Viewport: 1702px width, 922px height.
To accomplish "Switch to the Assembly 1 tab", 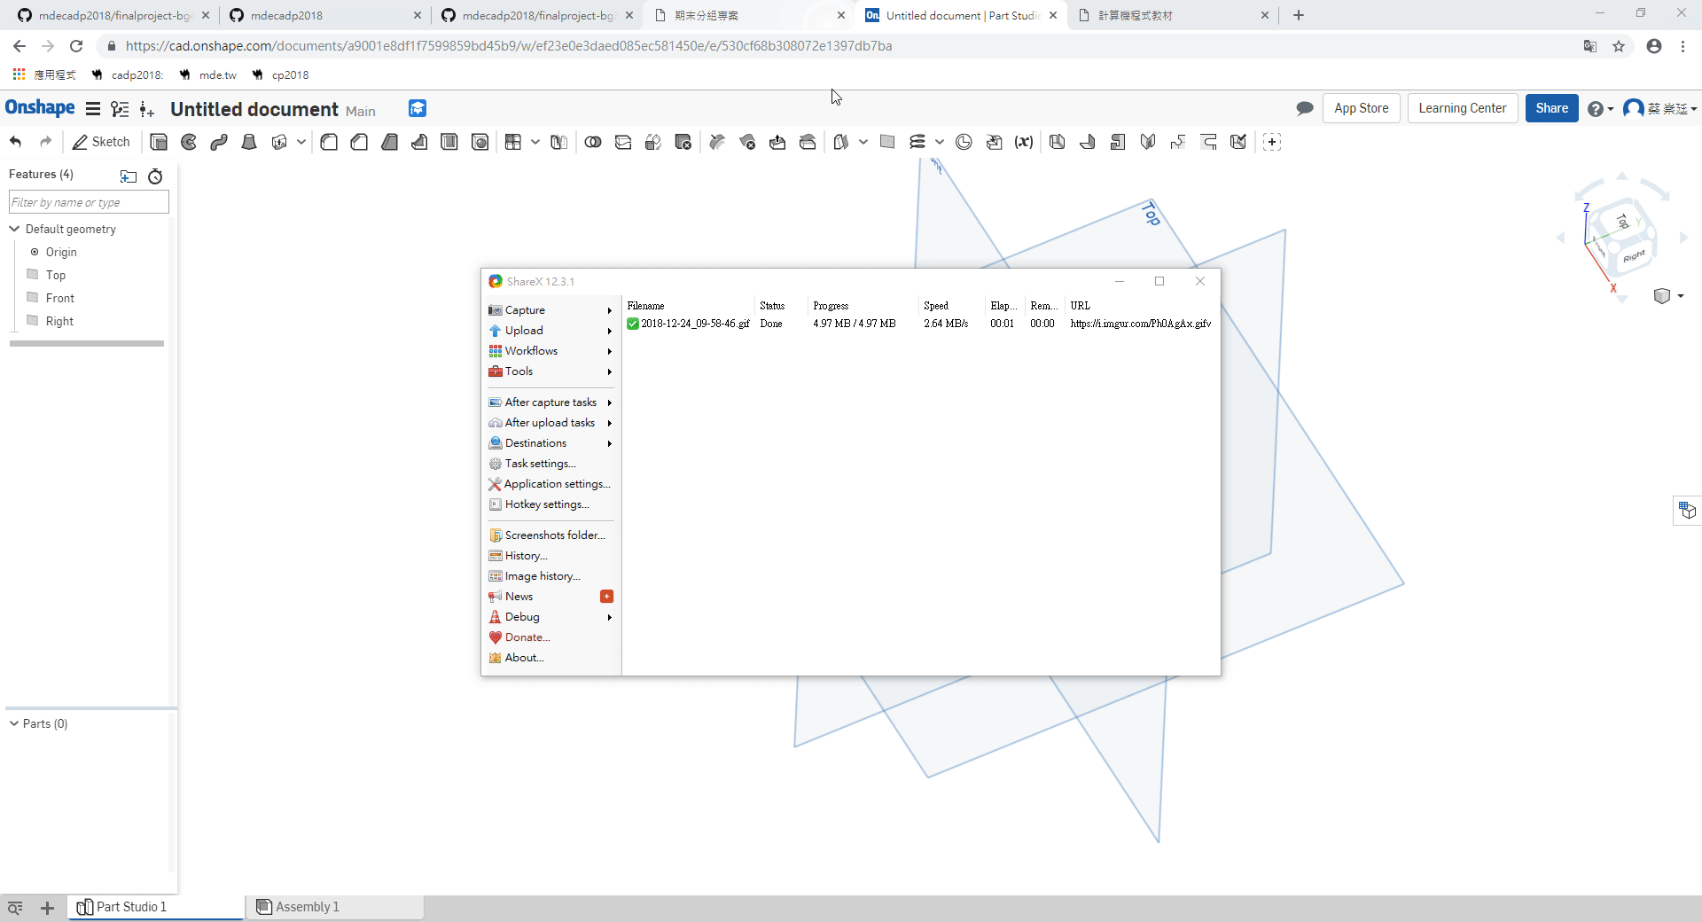I will [307, 906].
